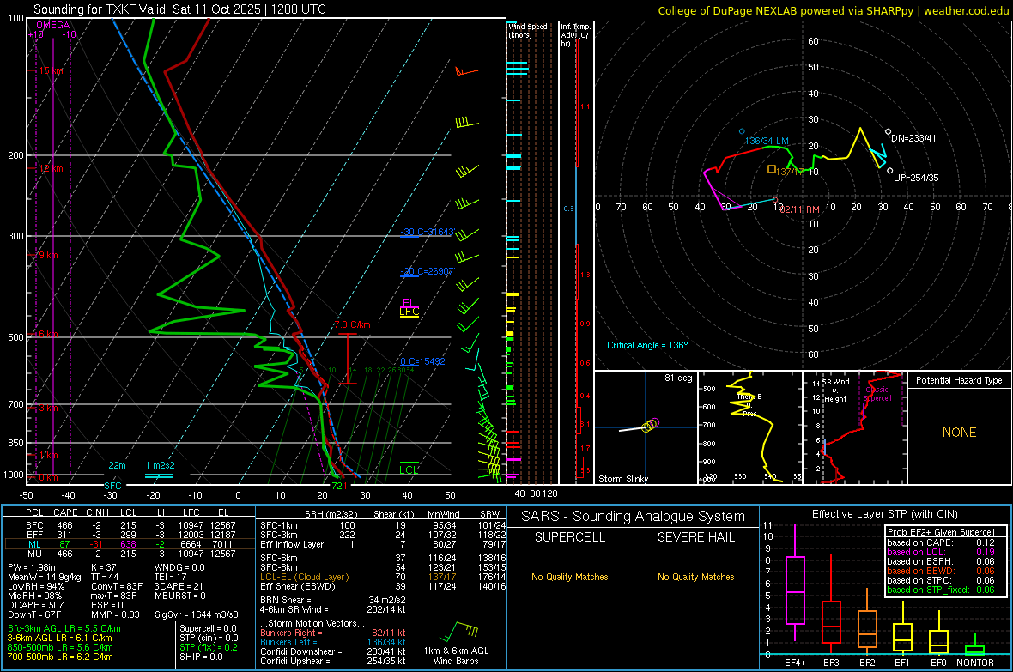The width and height of the screenshot is (1013, 672).
Task: Click the PW = 1.98in value
Action: point(32,567)
